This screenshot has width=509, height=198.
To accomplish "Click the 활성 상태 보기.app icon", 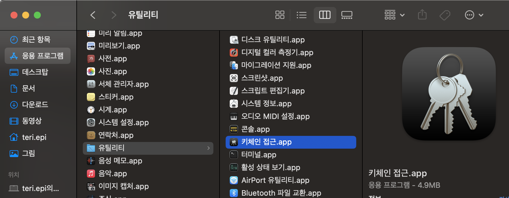I will [x=234, y=168].
